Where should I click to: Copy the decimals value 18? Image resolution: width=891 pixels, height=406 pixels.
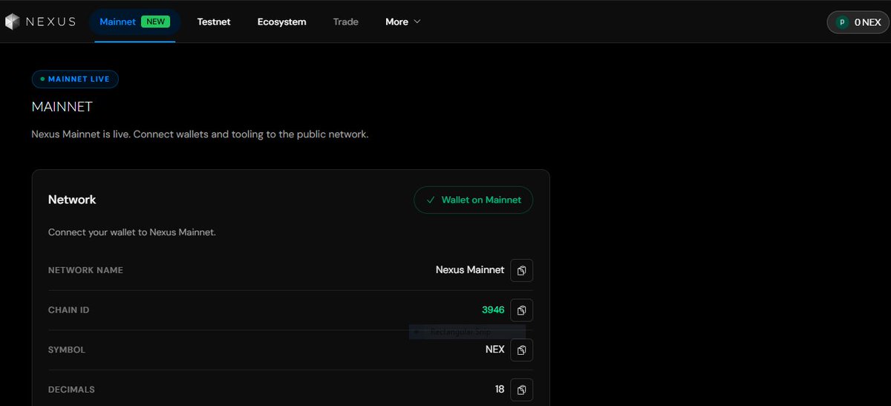point(521,390)
